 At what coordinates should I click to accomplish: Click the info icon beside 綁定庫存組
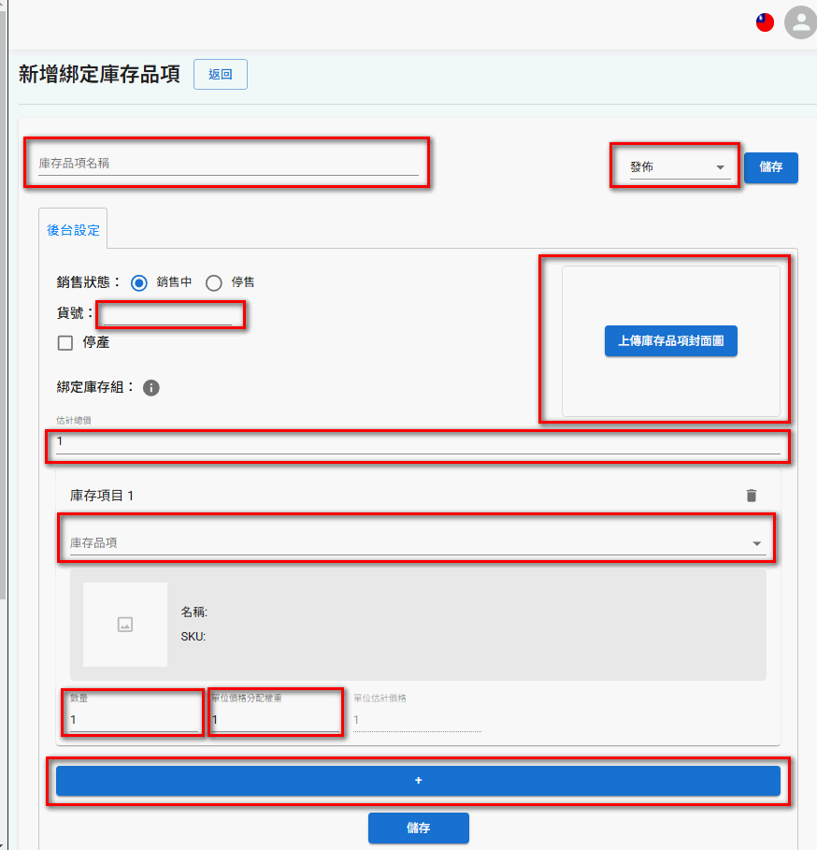pos(150,388)
